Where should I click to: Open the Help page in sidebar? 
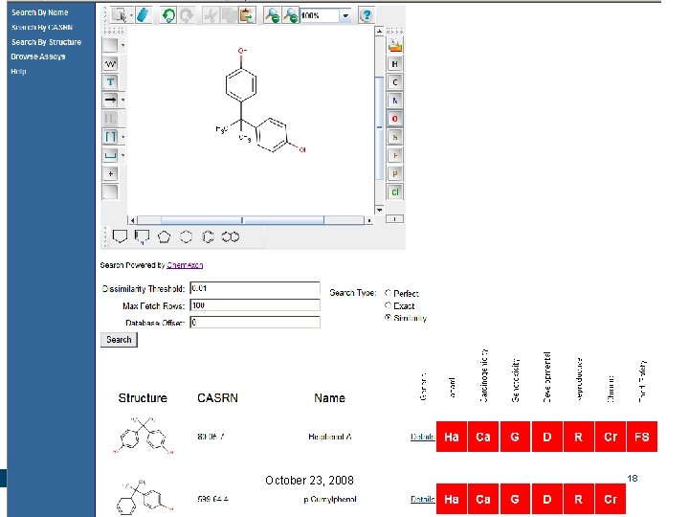point(18,71)
